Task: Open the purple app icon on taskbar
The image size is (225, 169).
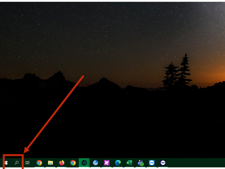Action: pyautogui.click(x=107, y=163)
